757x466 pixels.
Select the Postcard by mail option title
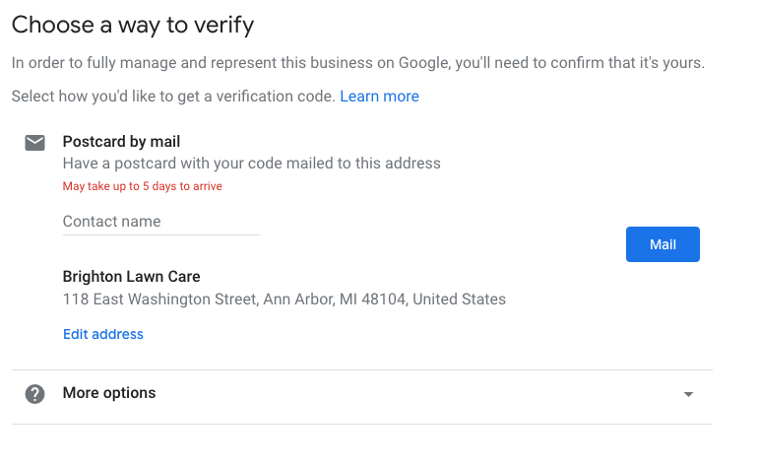tap(121, 142)
